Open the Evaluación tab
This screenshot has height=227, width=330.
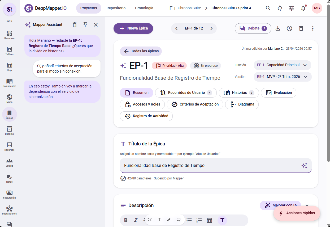click(279, 93)
